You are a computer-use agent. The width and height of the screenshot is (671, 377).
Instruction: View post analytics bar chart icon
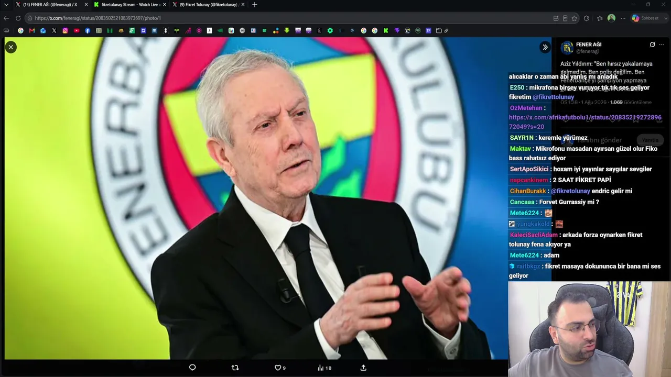coord(320,368)
